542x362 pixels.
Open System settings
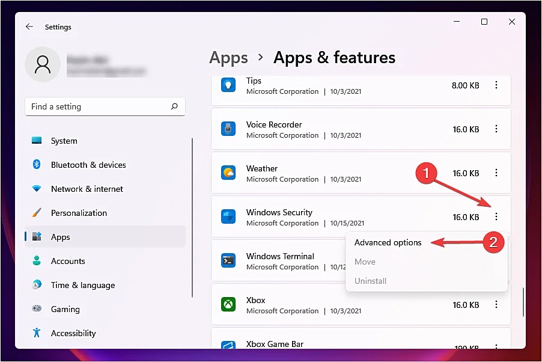pyautogui.click(x=105, y=141)
